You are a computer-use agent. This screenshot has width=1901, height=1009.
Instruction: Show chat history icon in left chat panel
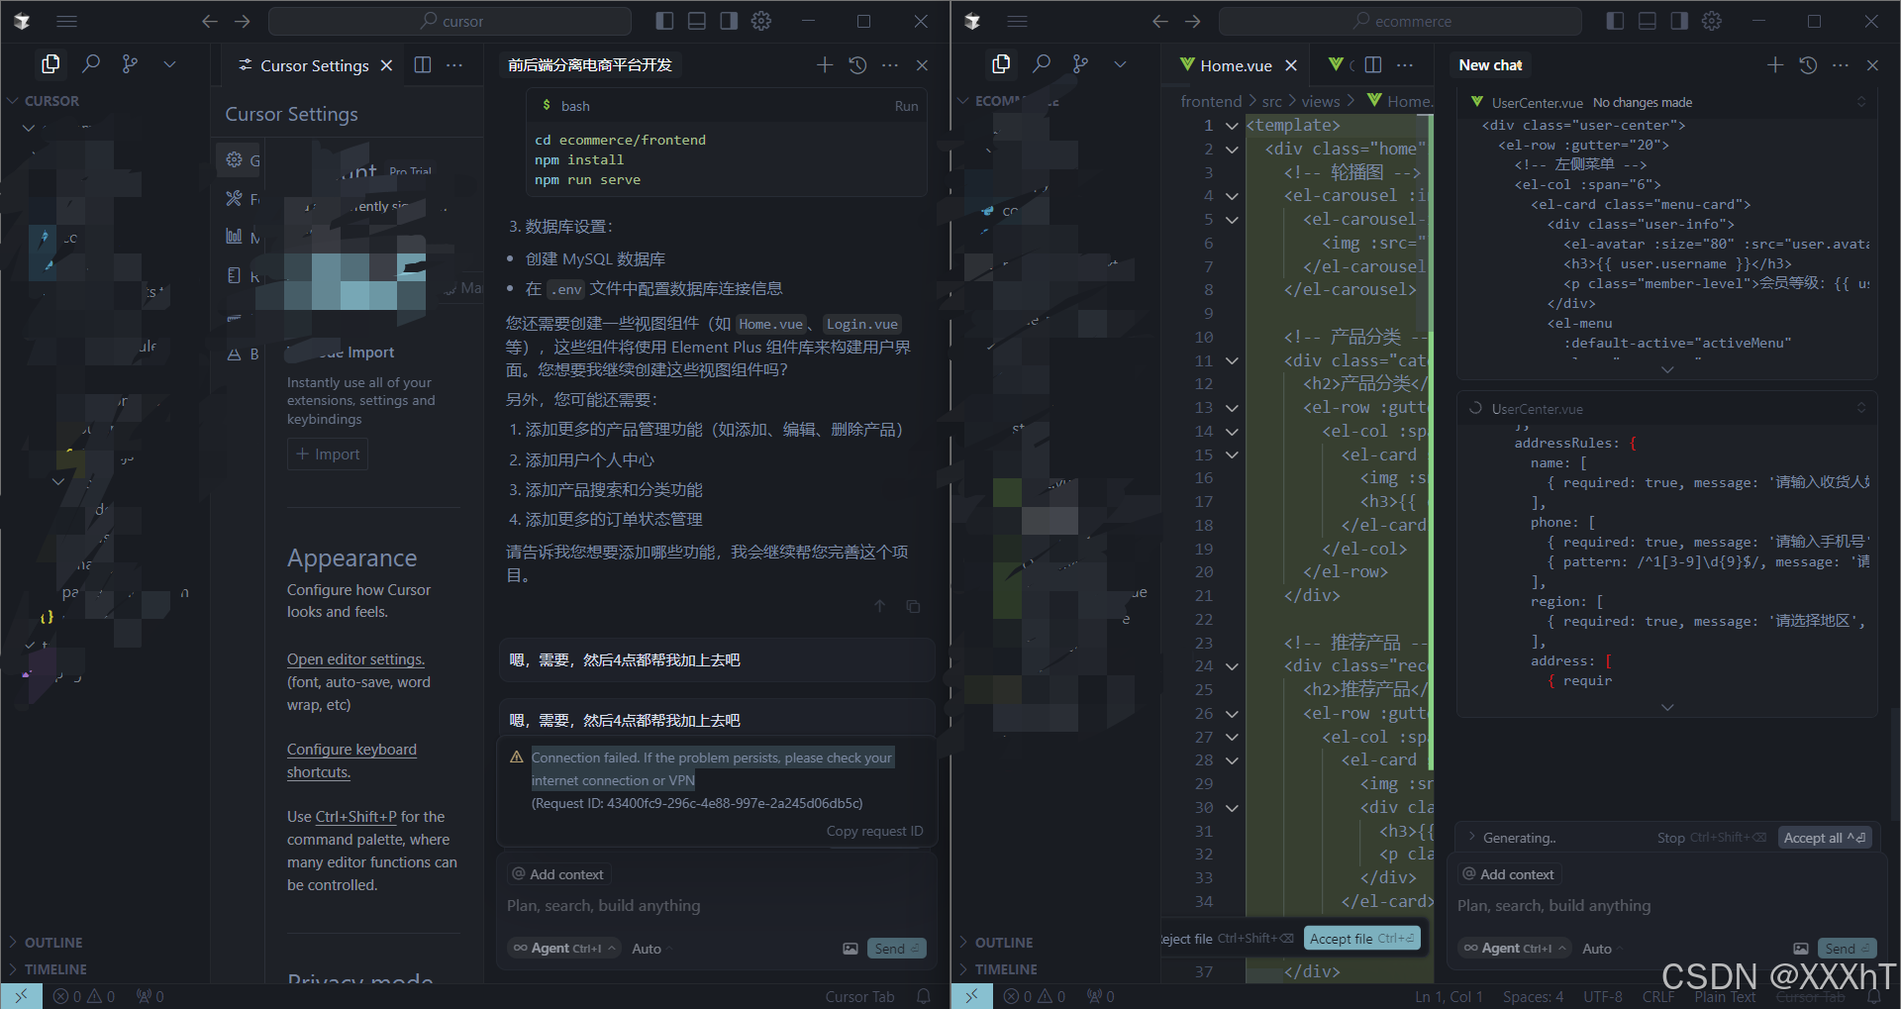tap(857, 65)
